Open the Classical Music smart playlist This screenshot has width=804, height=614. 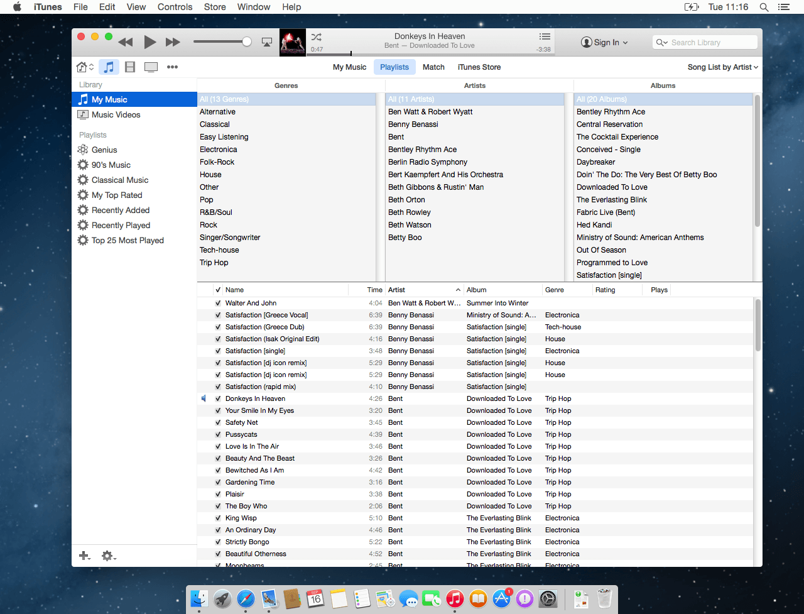coord(134,180)
